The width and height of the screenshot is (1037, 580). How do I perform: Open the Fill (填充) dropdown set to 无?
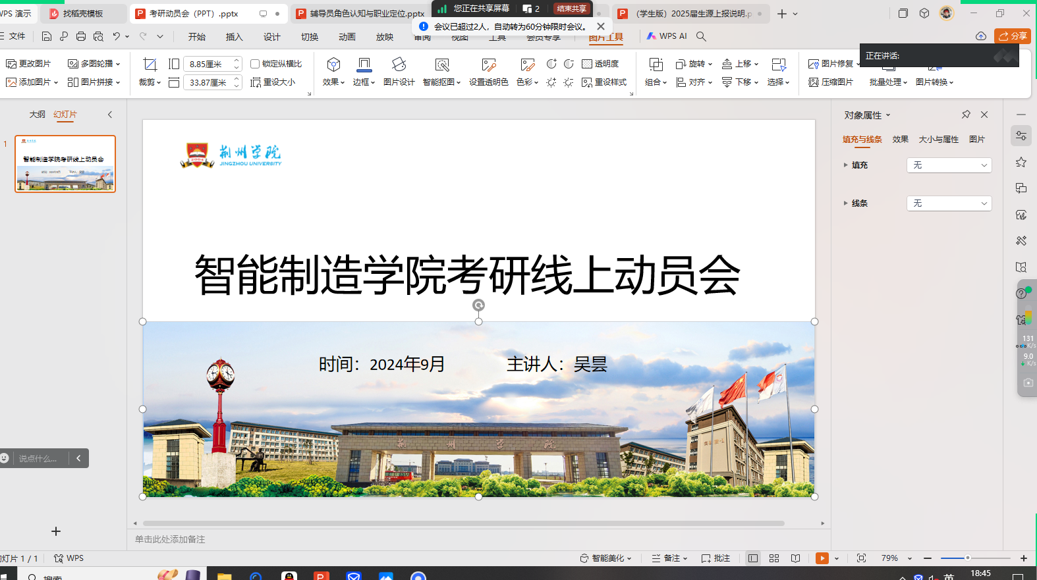949,165
